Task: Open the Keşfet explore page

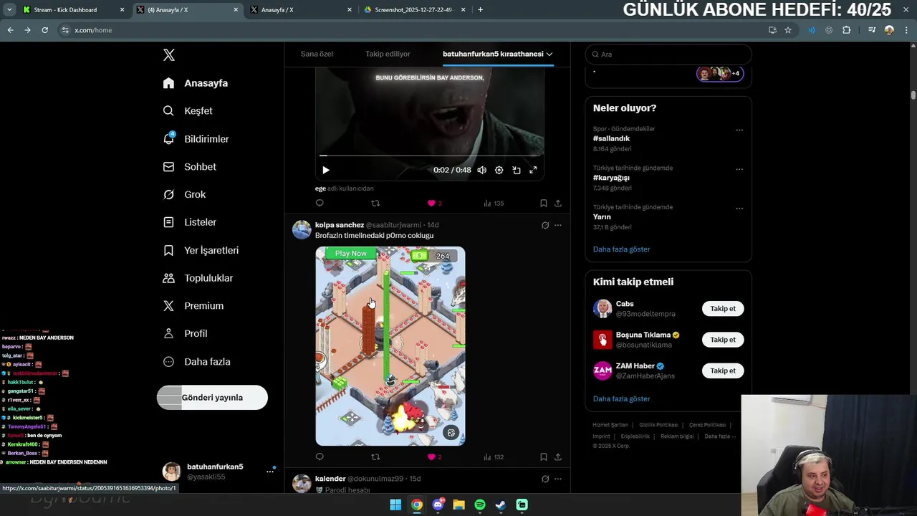Action: [x=188, y=111]
